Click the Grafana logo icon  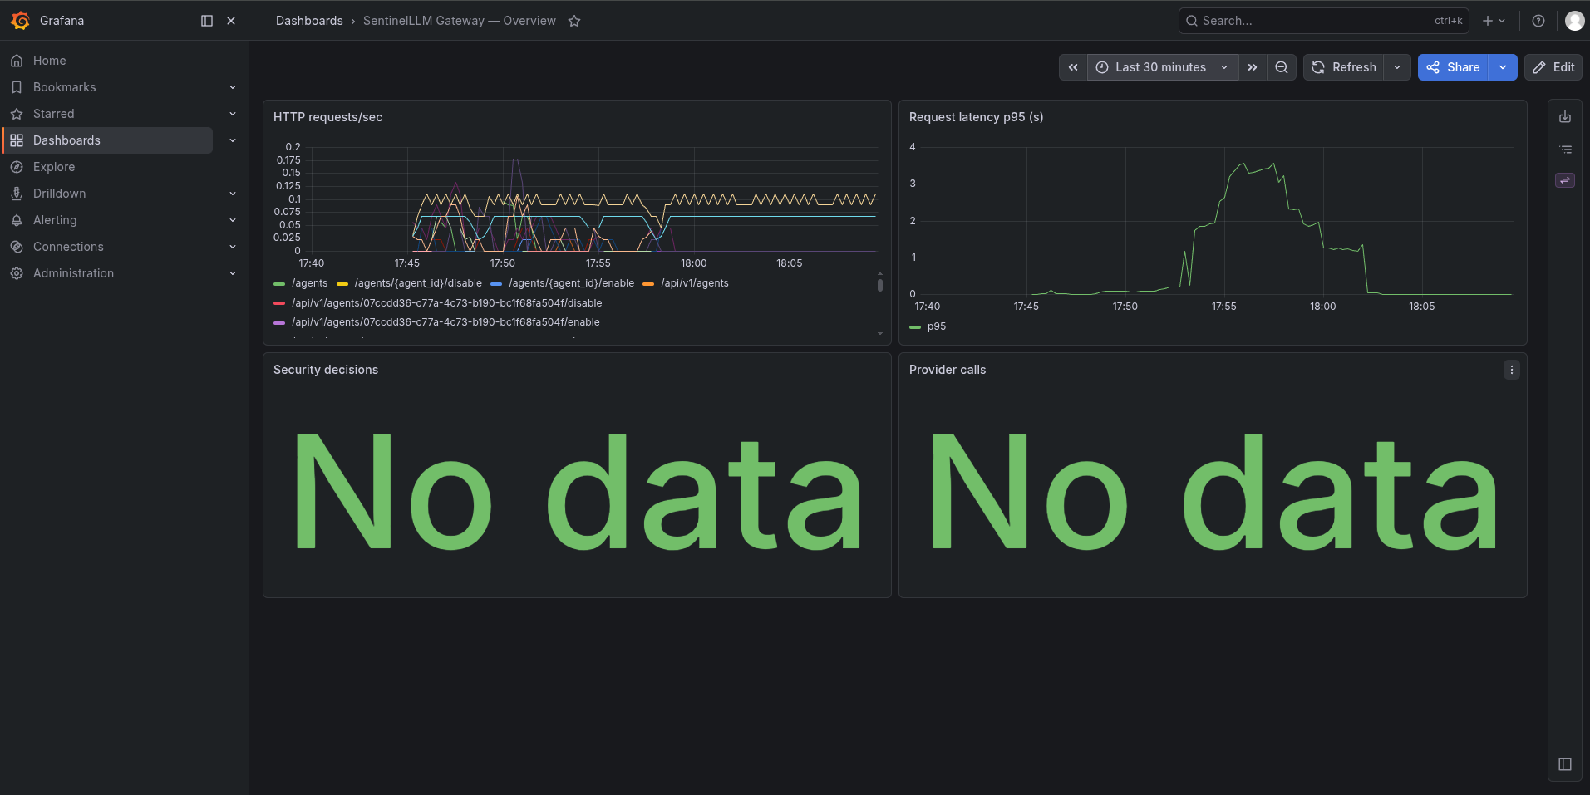[20, 21]
